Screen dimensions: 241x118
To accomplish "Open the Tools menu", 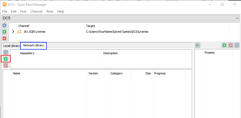I will [50, 11].
